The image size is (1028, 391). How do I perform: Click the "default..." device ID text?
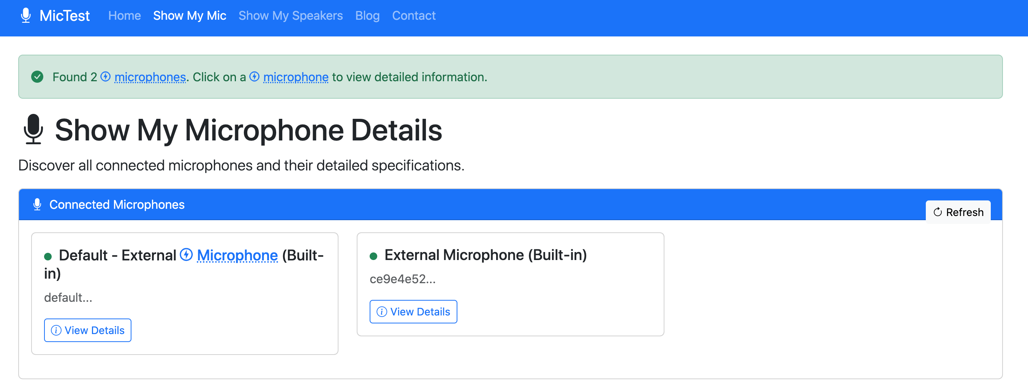[x=68, y=297]
